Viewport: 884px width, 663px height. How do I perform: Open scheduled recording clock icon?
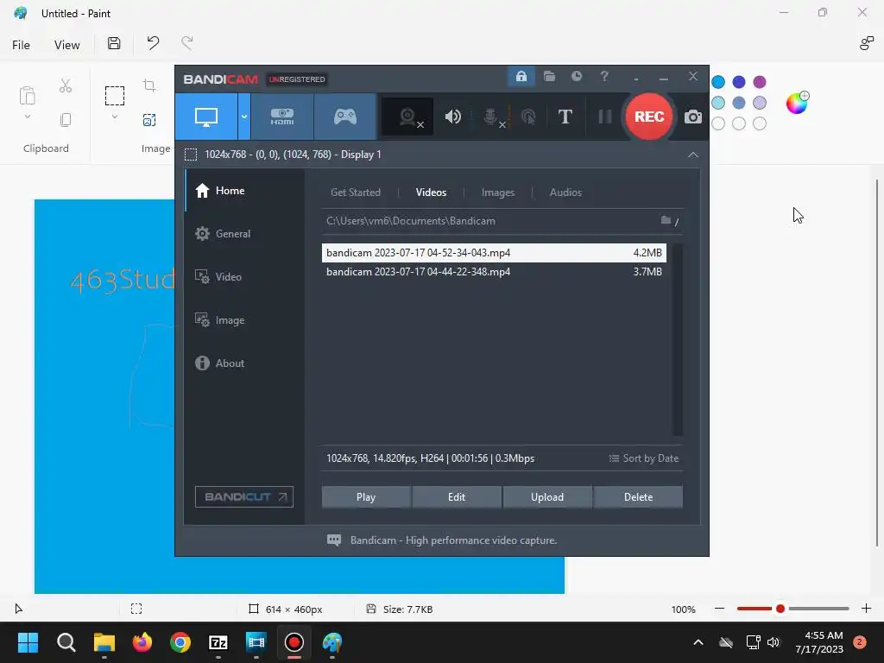576,76
